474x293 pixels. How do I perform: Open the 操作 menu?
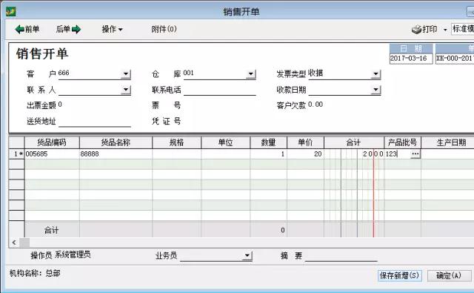point(112,30)
